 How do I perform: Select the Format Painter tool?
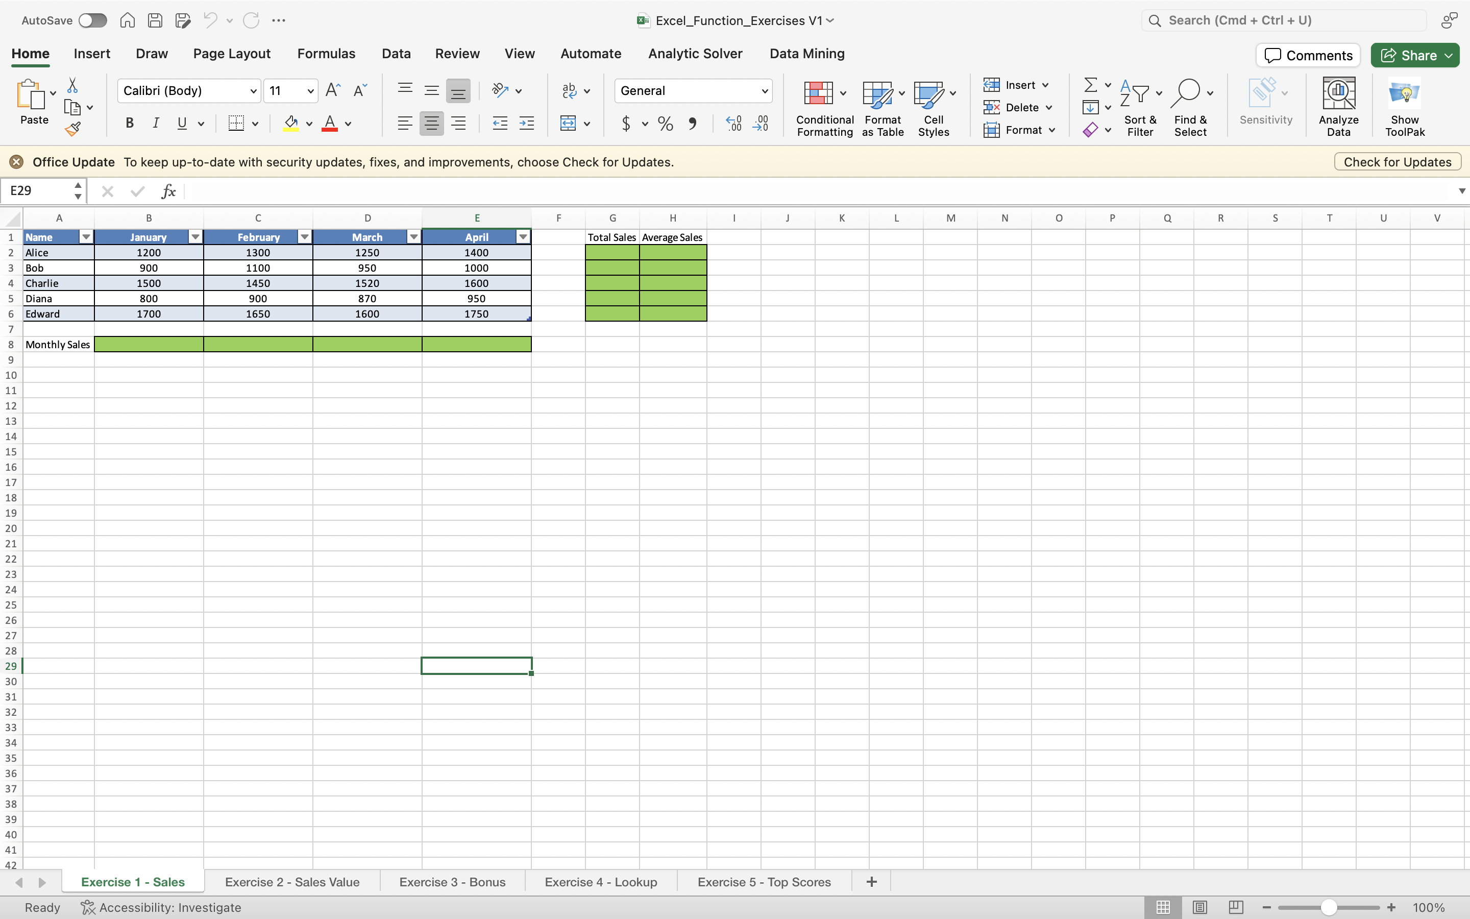click(x=73, y=128)
